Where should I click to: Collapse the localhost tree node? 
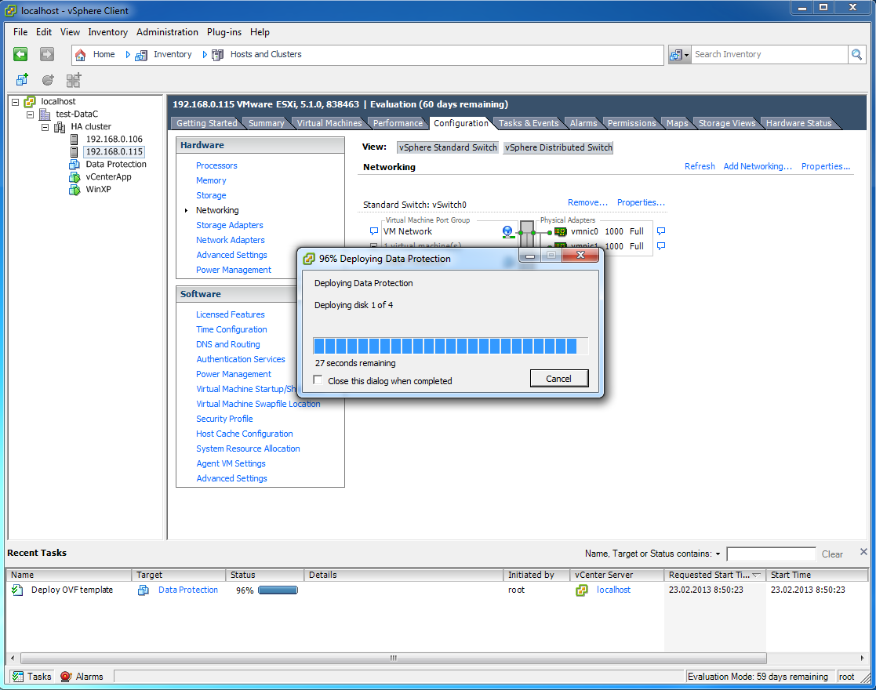(x=16, y=102)
